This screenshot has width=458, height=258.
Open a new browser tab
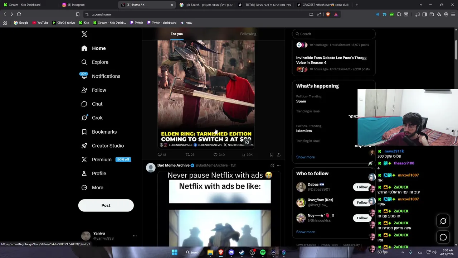(357, 5)
